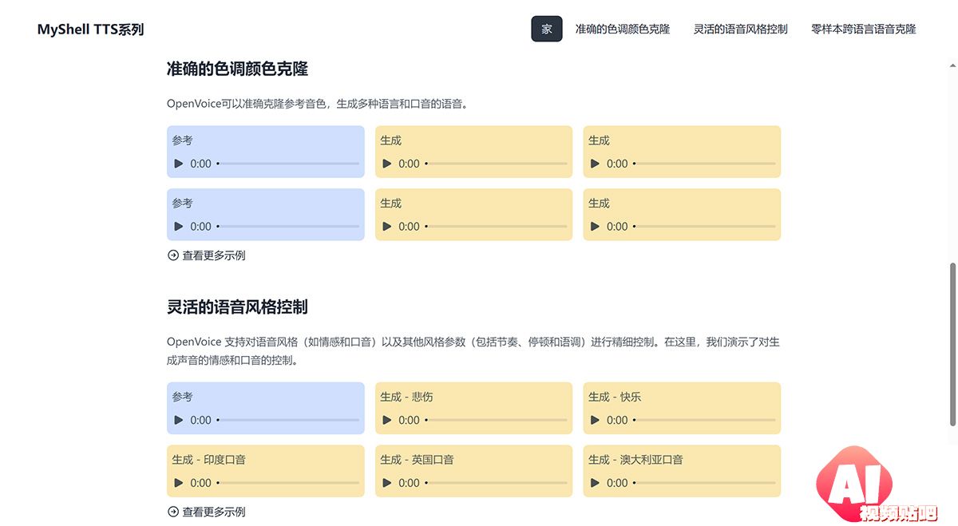
Task: Open 零样本跨语言语音克隆 navigation item
Action: pyautogui.click(x=864, y=29)
